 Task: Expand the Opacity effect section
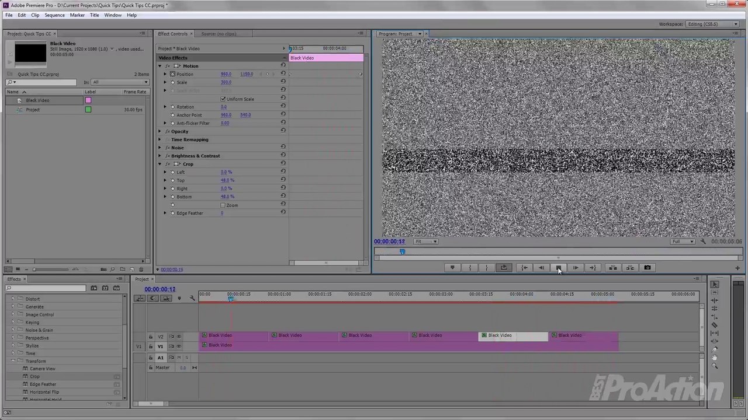[160, 131]
